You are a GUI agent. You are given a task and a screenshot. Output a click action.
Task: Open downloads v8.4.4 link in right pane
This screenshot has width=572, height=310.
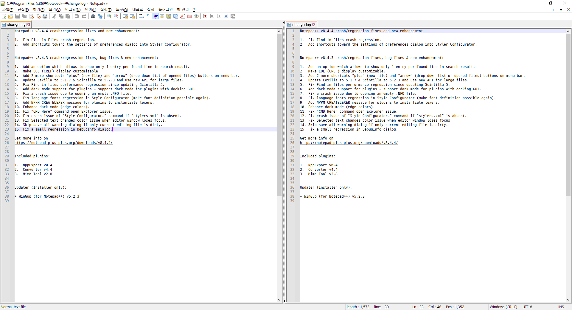coord(349,143)
